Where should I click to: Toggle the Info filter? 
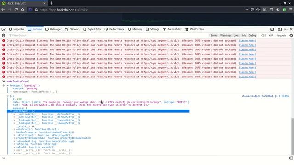(x=244, y=35)
